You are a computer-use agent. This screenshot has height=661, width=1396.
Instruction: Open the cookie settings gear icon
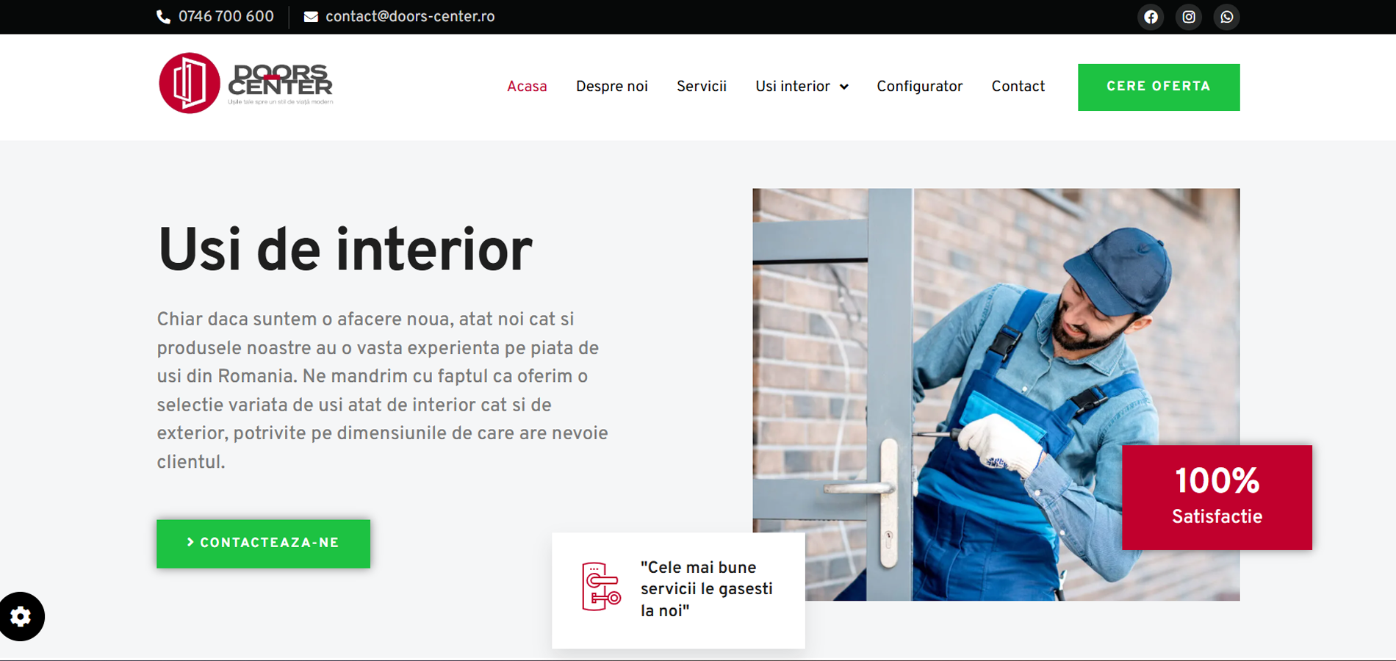(21, 616)
